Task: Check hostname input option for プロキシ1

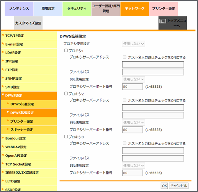Action: (x=124, y=57)
